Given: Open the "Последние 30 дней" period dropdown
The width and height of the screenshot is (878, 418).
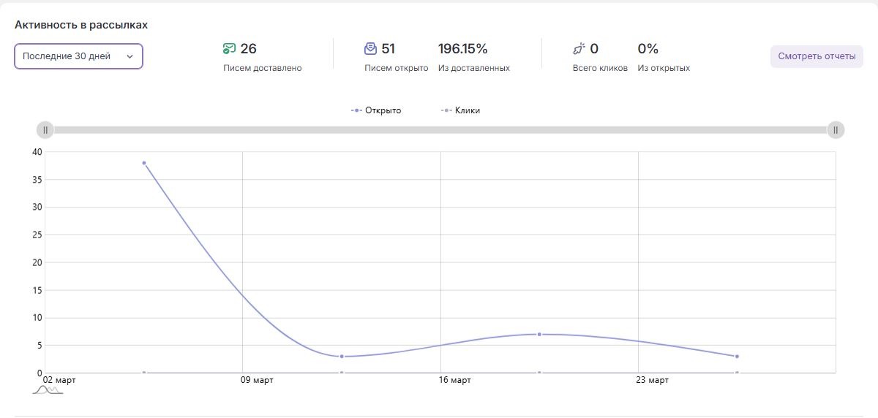Looking at the screenshot, I should click(x=78, y=56).
